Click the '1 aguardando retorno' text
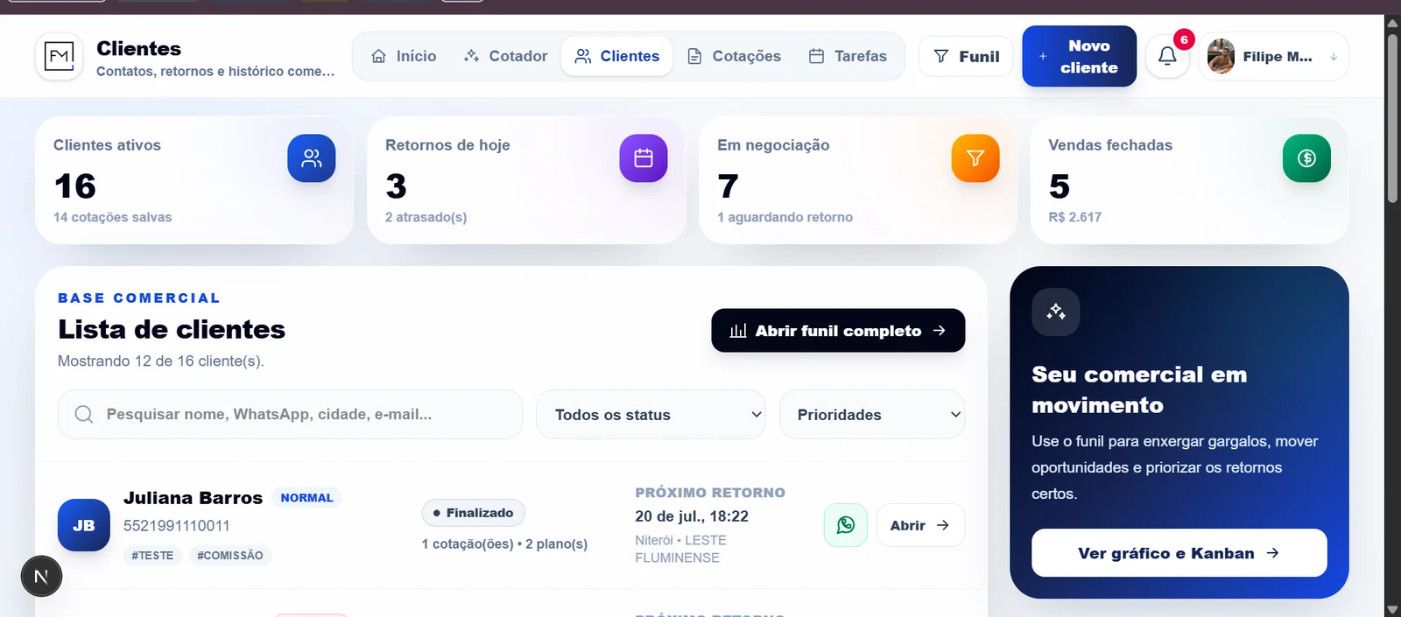 pyautogui.click(x=785, y=217)
